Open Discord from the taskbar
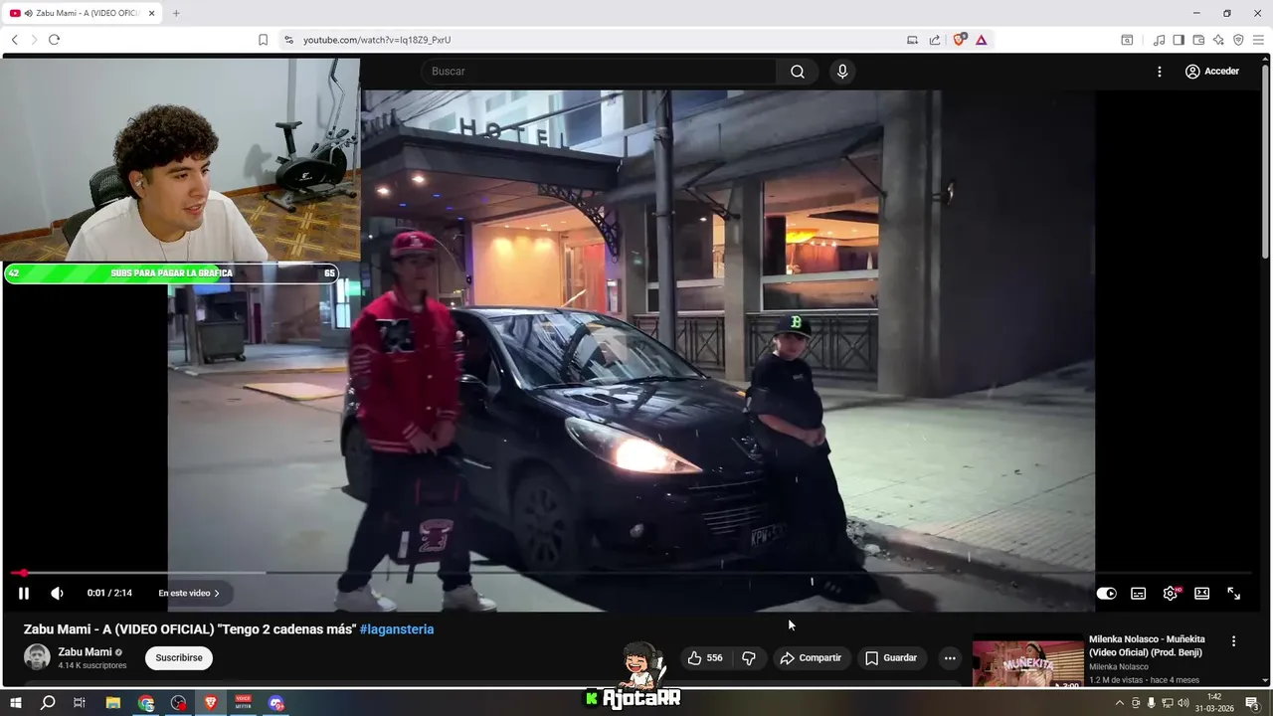 point(276,703)
